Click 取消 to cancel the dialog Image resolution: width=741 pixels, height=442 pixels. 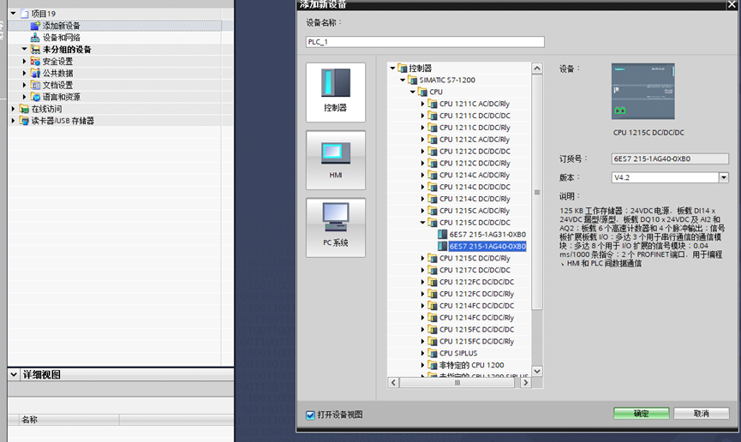click(x=702, y=413)
